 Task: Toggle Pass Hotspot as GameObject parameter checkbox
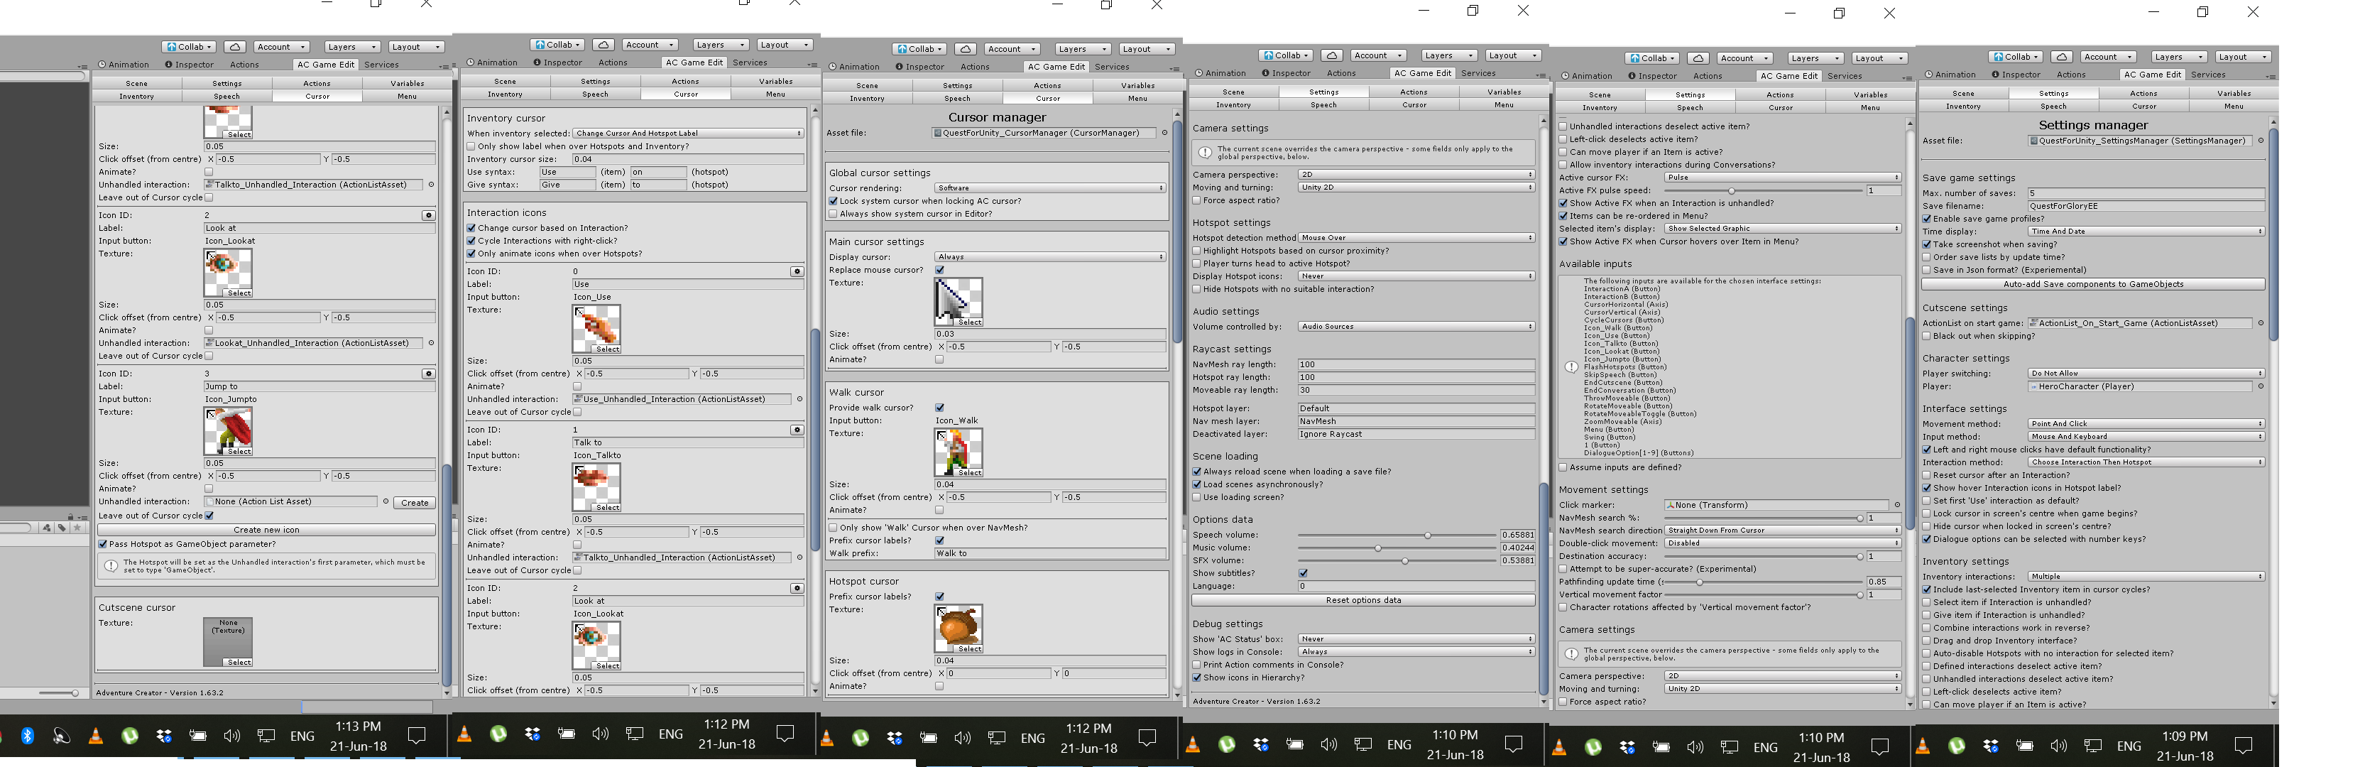coord(103,544)
